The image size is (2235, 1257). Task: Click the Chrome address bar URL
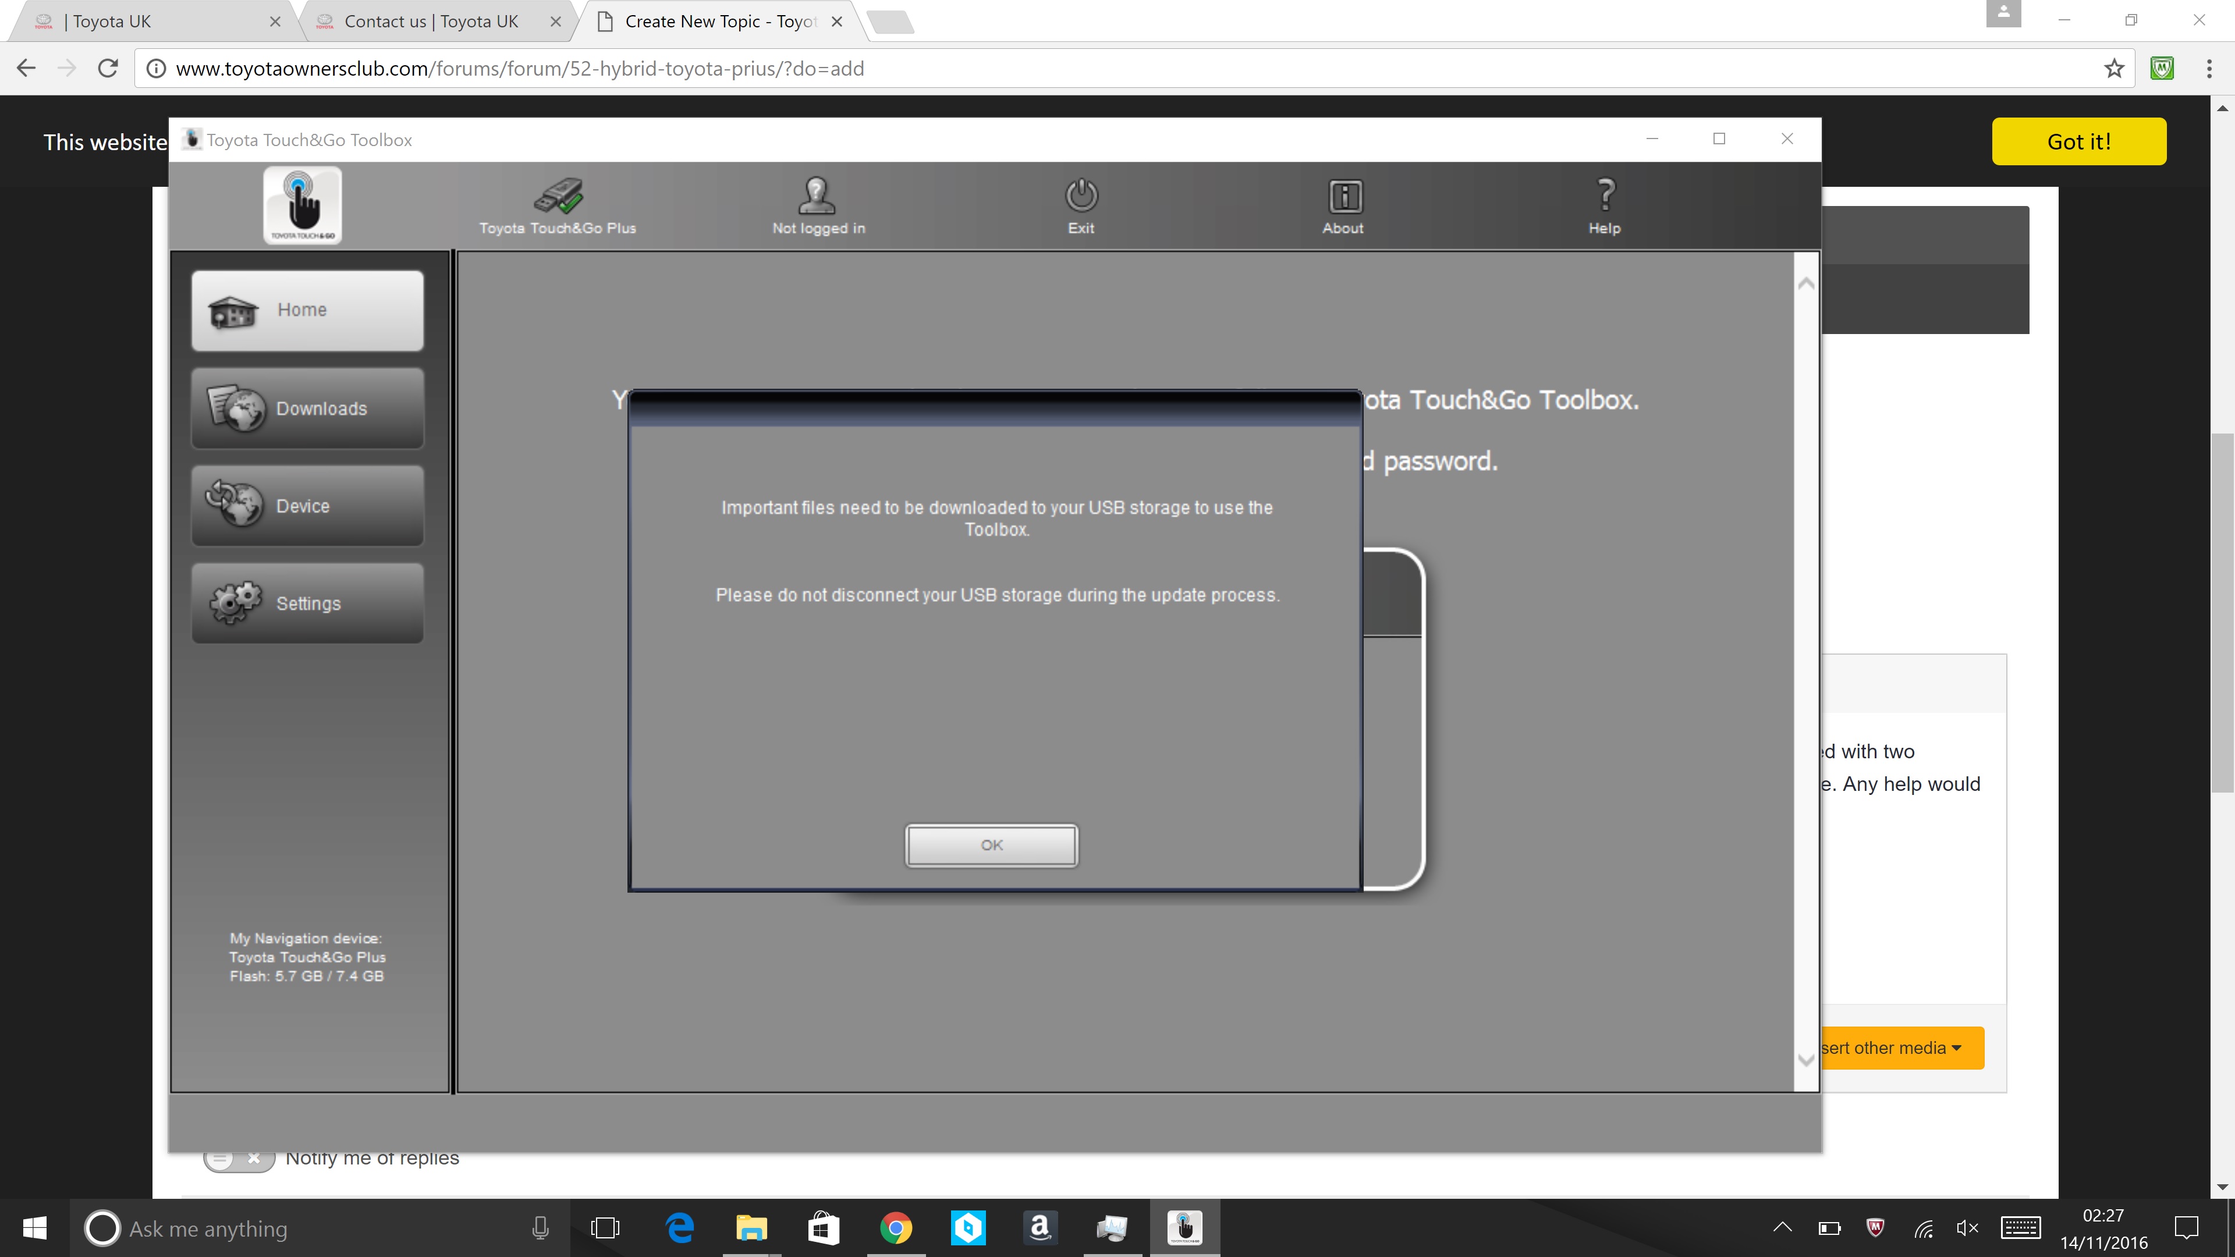(520, 69)
